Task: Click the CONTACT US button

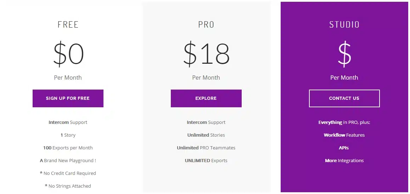Action: click(344, 98)
